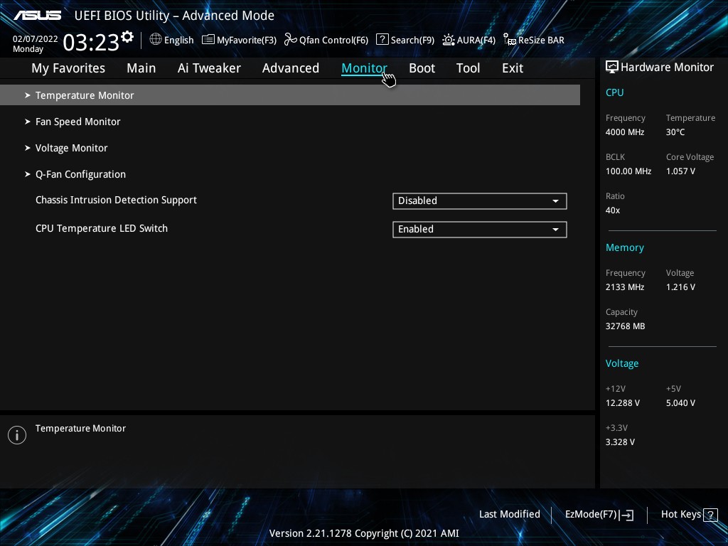This screenshot has height=546, width=728.
Task: Click the AURA lighting icon
Action: 449,40
